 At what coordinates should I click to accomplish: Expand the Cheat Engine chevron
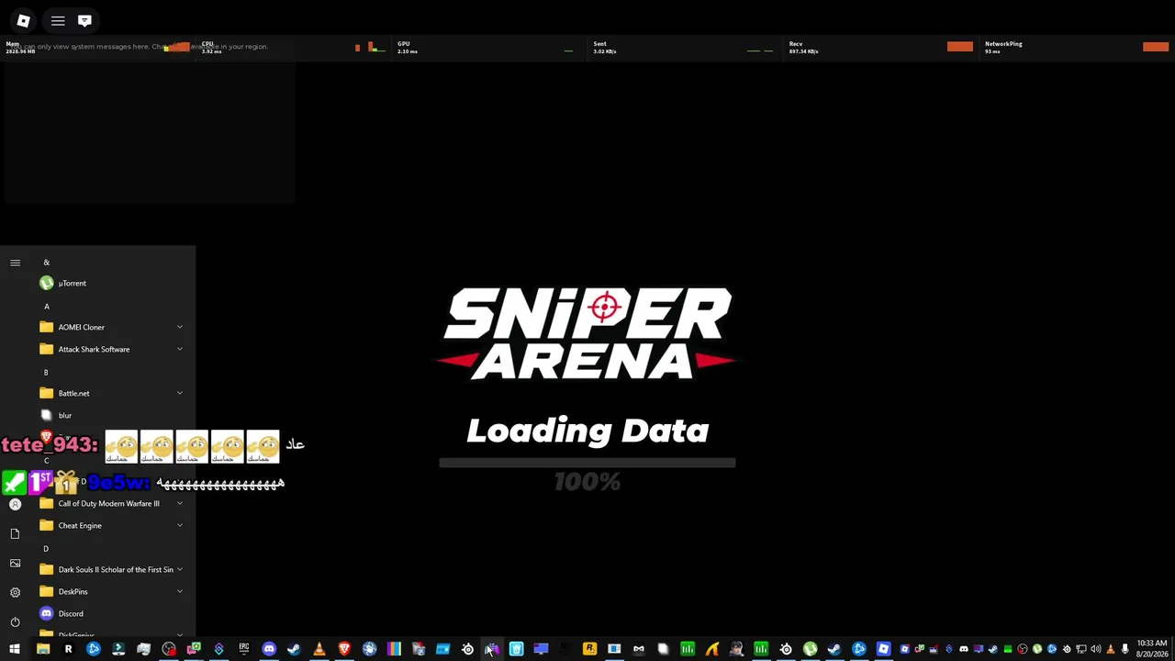[180, 525]
